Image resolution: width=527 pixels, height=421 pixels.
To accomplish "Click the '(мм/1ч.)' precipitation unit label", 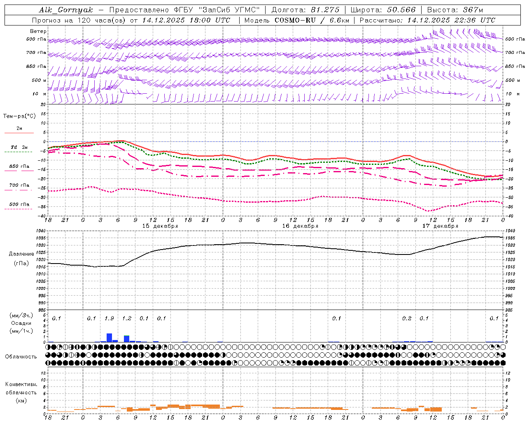I will coord(21,331).
